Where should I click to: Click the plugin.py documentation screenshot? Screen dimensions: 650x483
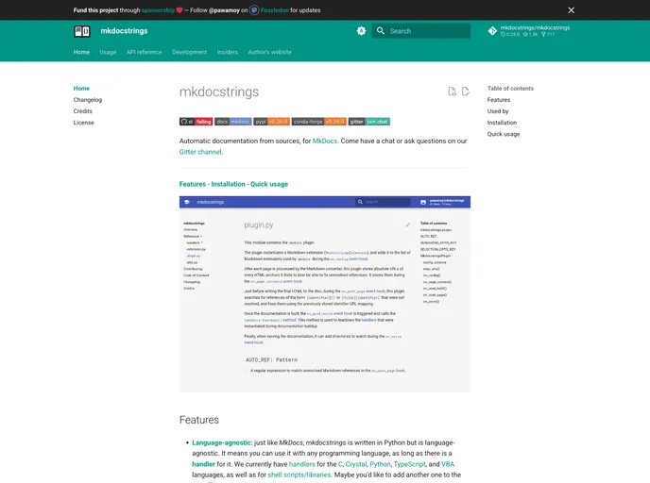325,294
